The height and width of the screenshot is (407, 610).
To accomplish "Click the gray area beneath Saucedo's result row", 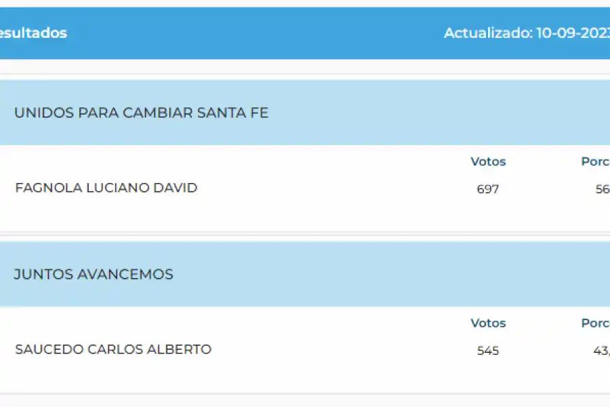I will 305,400.
